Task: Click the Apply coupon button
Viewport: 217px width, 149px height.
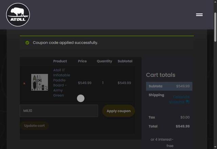Action: tap(118, 111)
